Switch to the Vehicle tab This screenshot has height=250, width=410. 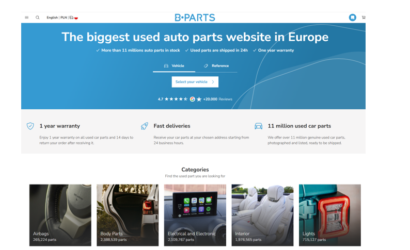pyautogui.click(x=174, y=66)
